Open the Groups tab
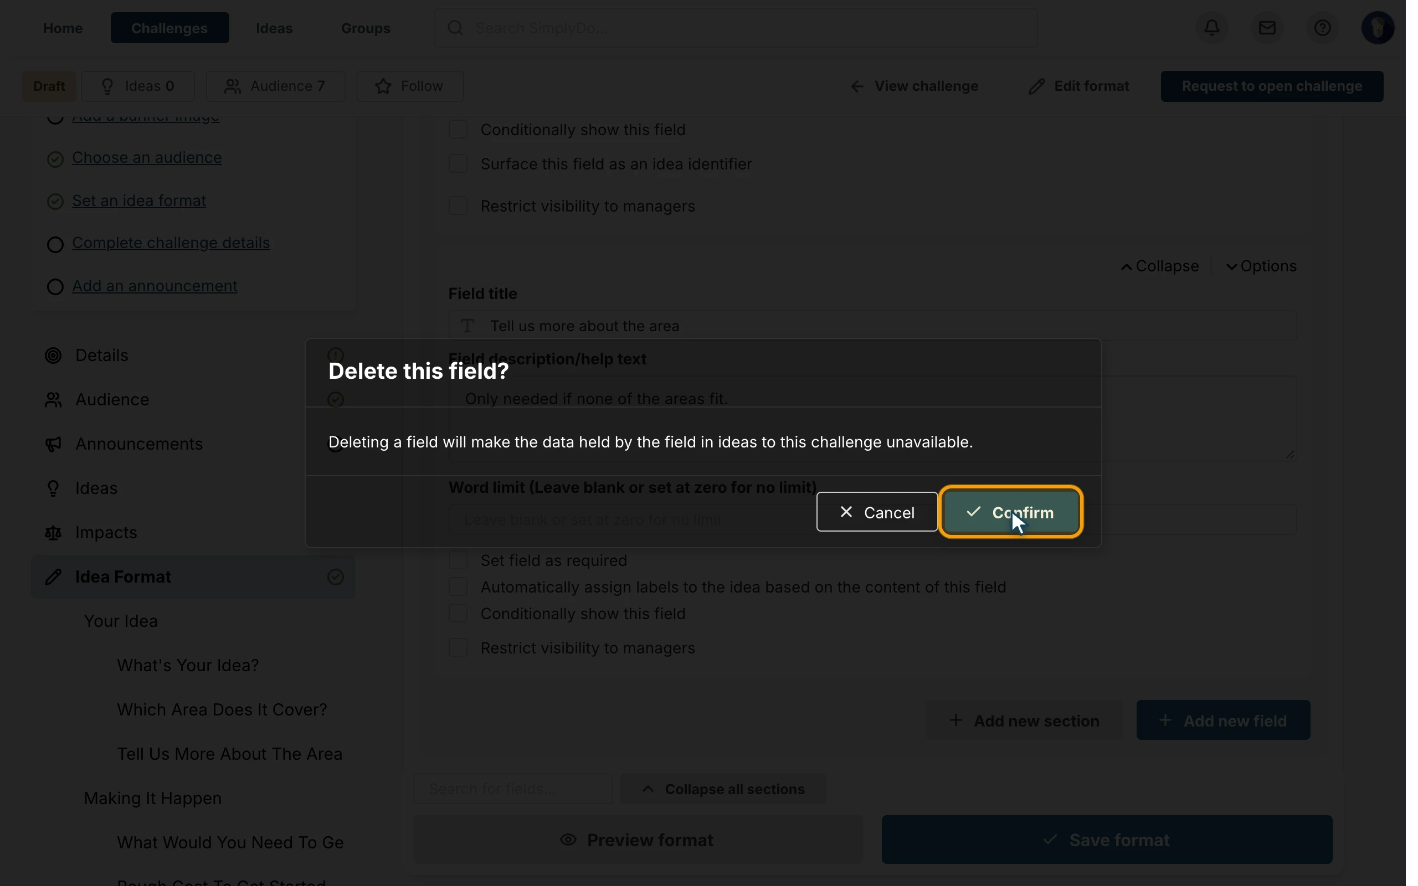Viewport: 1418px width, 886px height. (x=366, y=28)
